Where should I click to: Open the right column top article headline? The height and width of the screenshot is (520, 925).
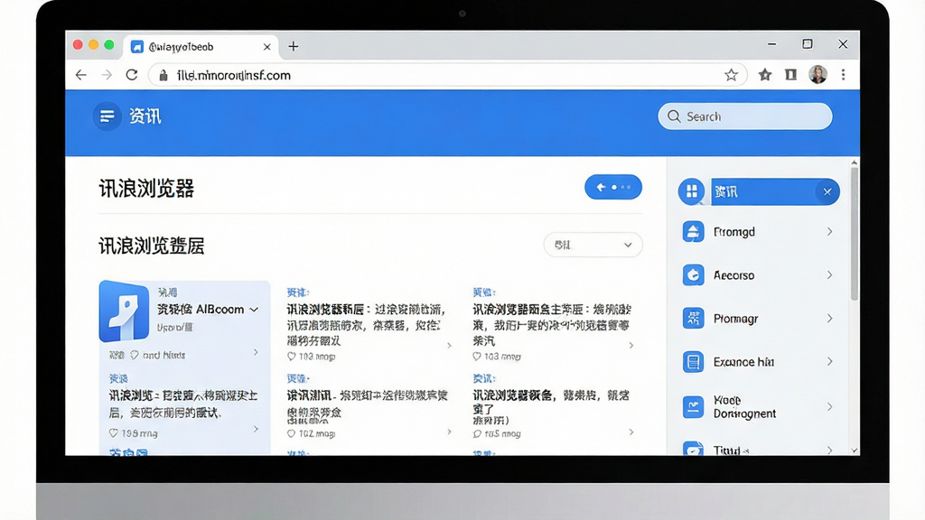tap(552, 325)
